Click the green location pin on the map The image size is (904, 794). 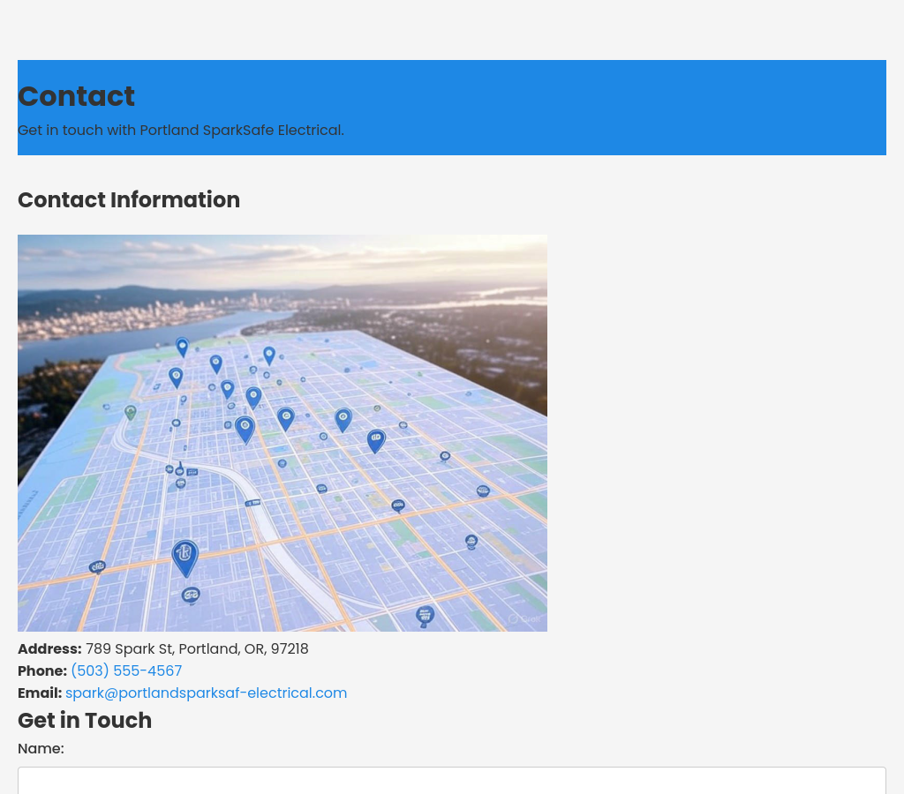[x=131, y=412]
